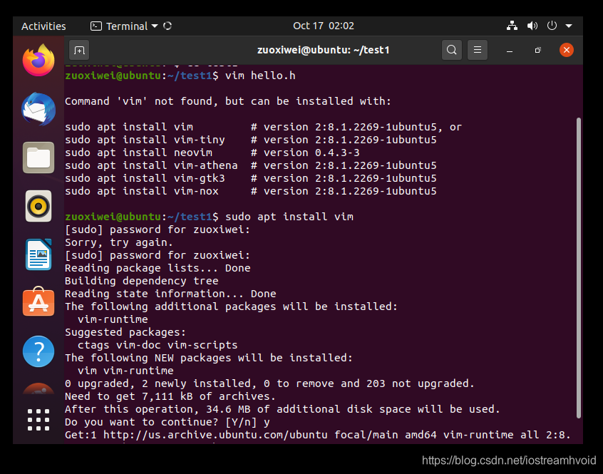The image size is (603, 474).
Task: Minimize the terminal window
Action: coord(510,50)
